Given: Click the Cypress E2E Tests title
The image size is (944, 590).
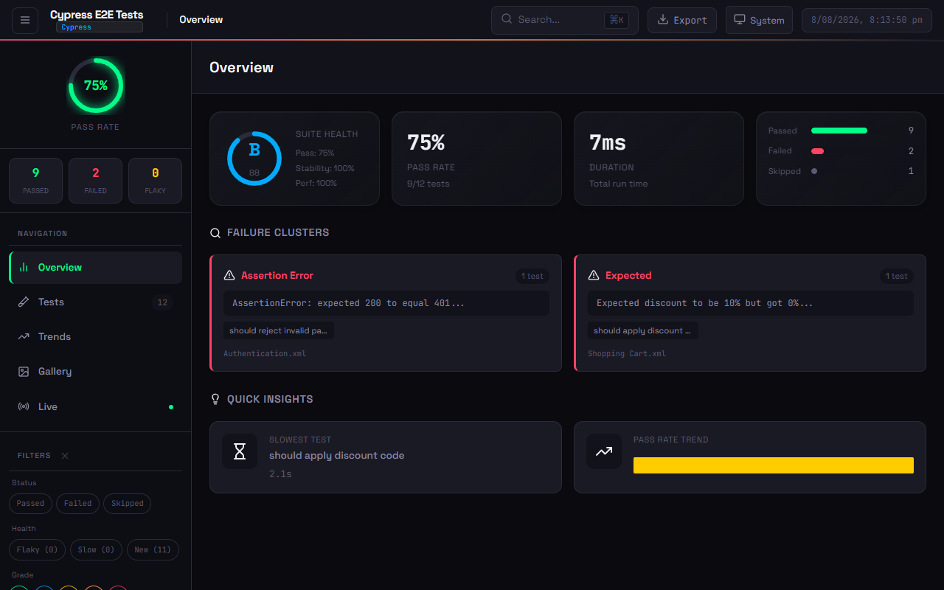Looking at the screenshot, I should [97, 15].
